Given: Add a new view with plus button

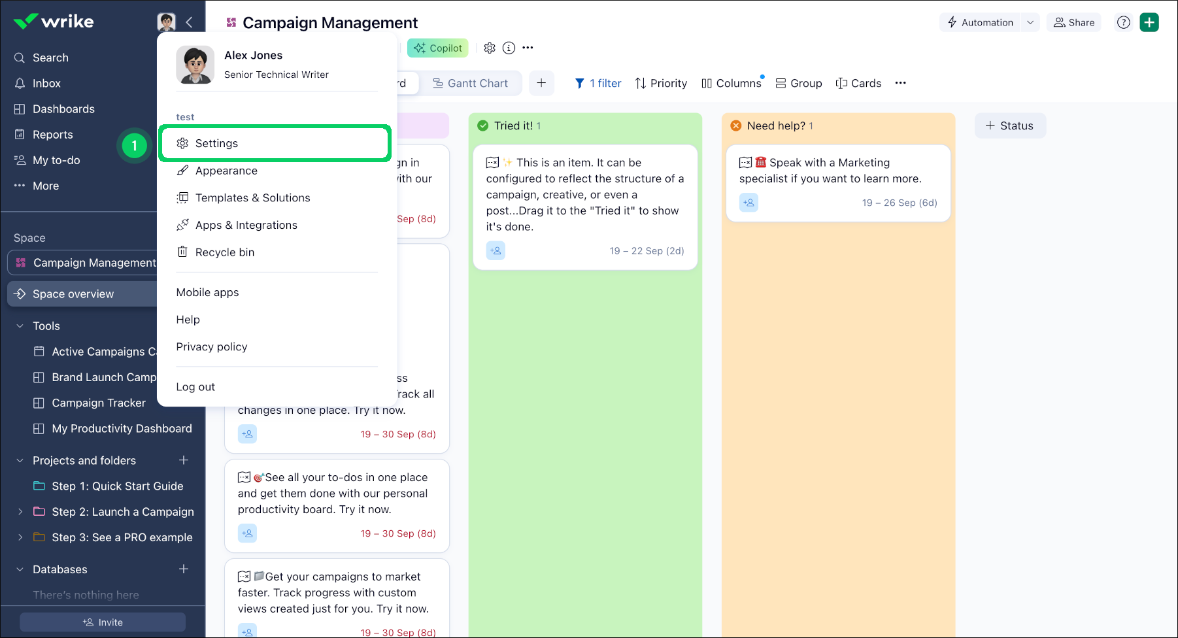Looking at the screenshot, I should [x=541, y=83].
